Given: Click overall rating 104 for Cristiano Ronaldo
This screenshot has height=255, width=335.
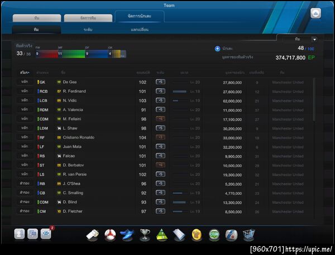Looking at the screenshot, I should 142,137.
